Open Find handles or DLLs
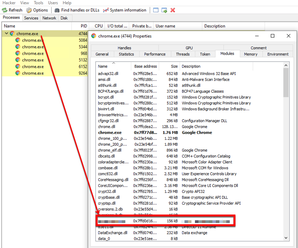 [x=57, y=10]
